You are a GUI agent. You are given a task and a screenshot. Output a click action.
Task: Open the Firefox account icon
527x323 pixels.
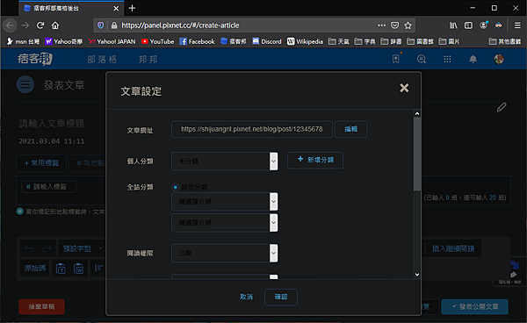484,25
